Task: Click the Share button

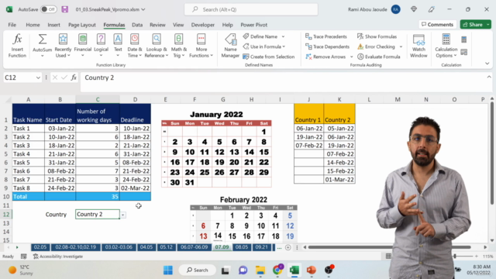Action: [474, 24]
